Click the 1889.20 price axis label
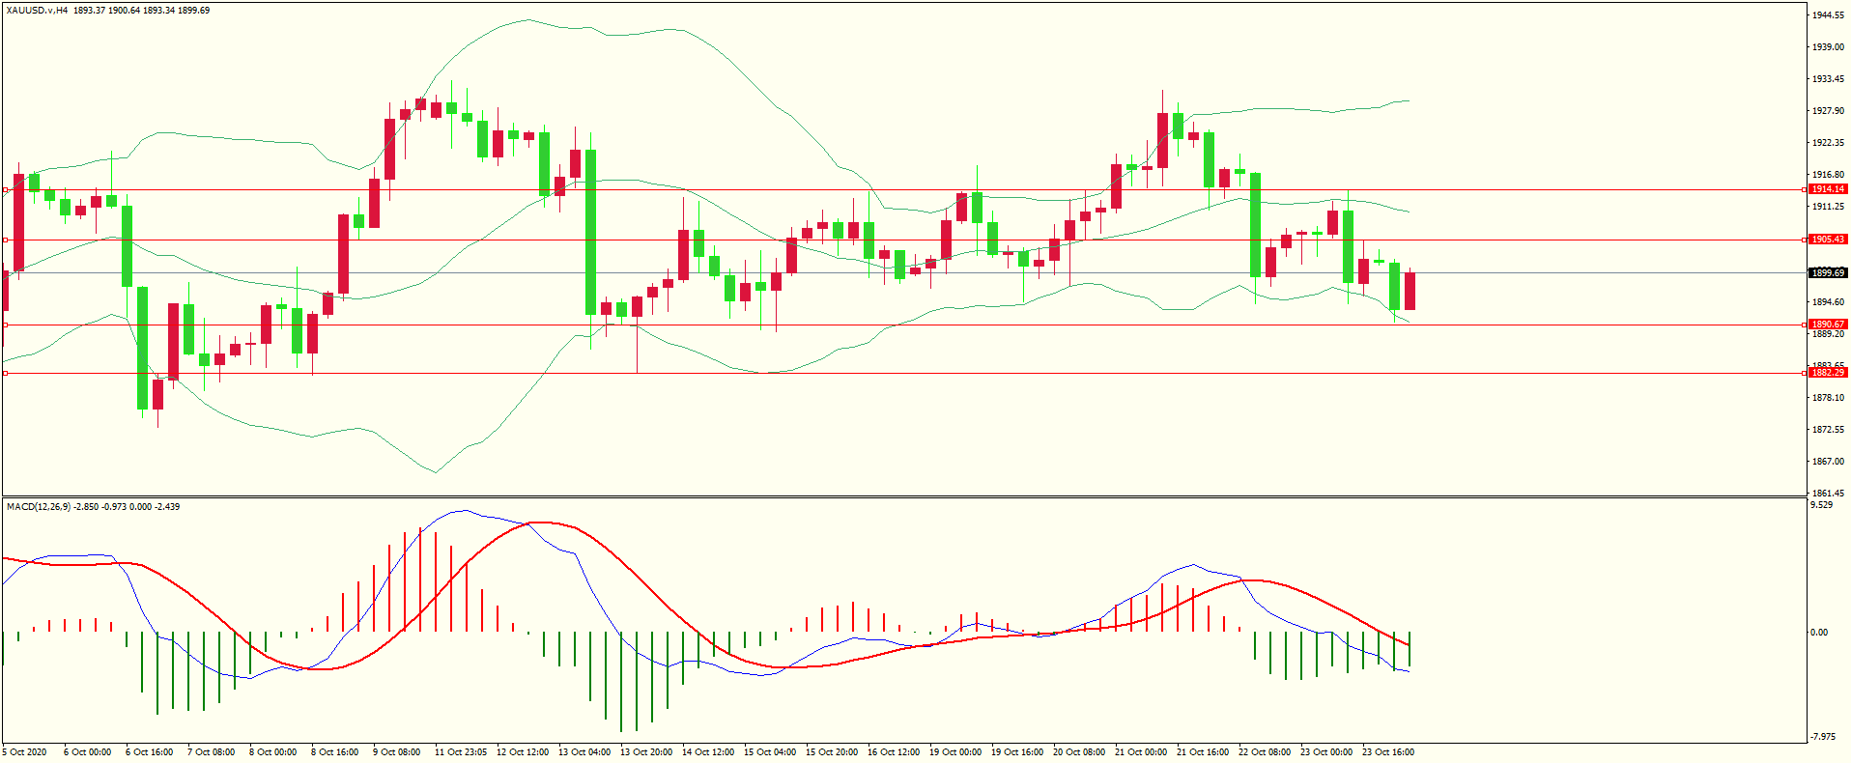 coord(1829,334)
